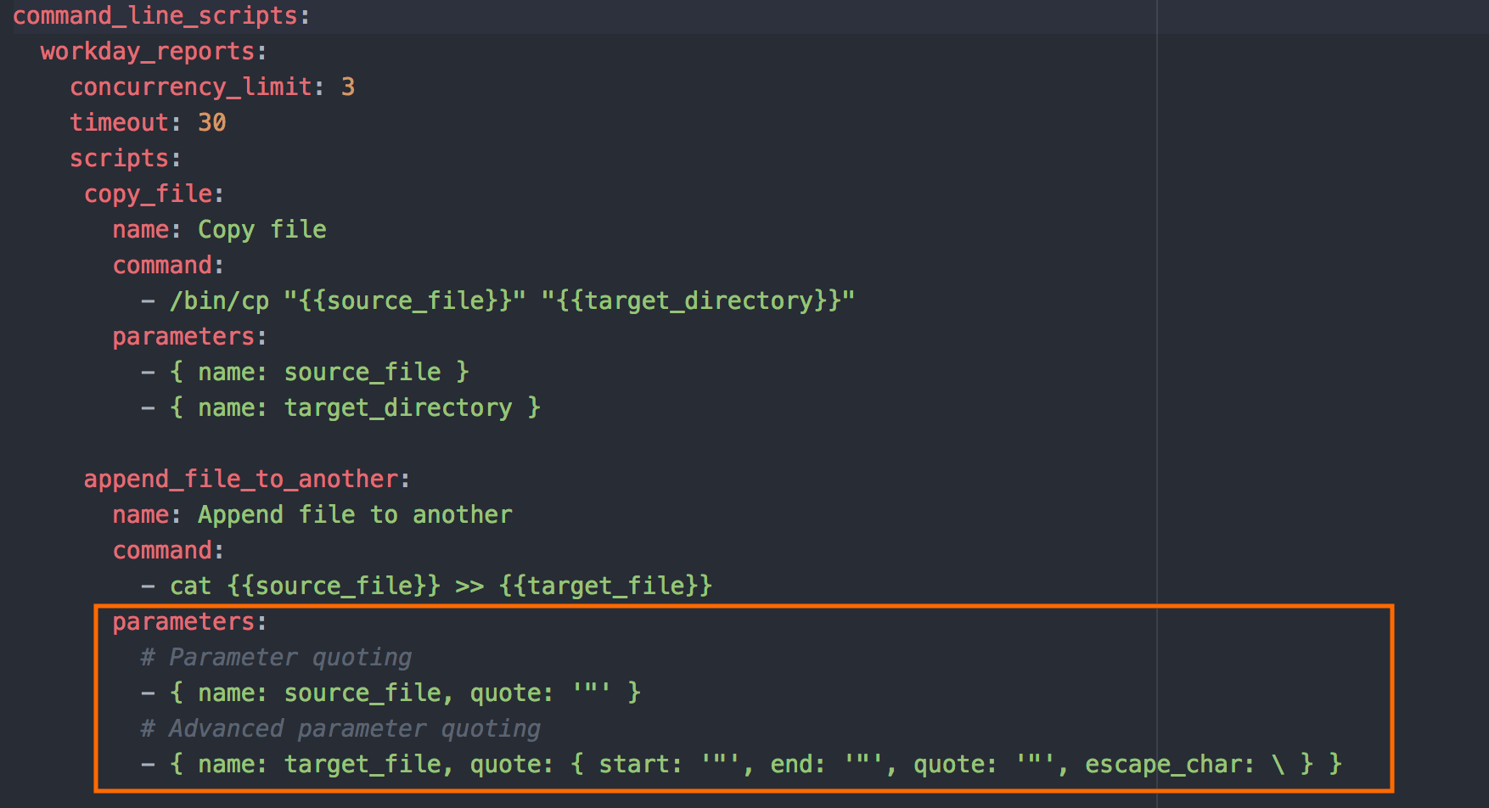
Task: Click the '# Parameter quoting' comment
Action: tap(276, 658)
